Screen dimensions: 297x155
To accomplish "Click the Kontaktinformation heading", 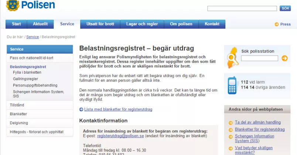I will pyautogui.click(x=103, y=121).
